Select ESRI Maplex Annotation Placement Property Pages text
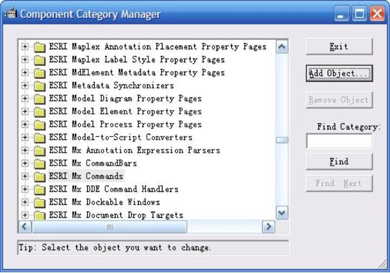The width and height of the screenshot is (390, 273). point(158,47)
